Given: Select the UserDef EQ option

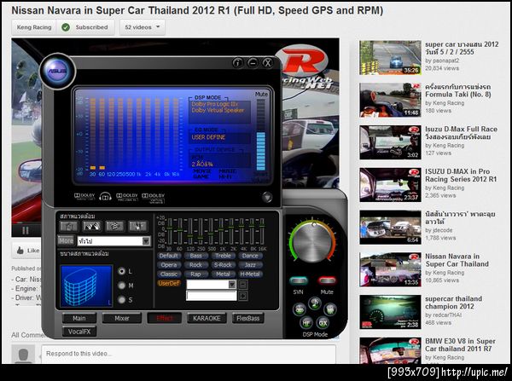Looking at the screenshot, I should click(169, 283).
